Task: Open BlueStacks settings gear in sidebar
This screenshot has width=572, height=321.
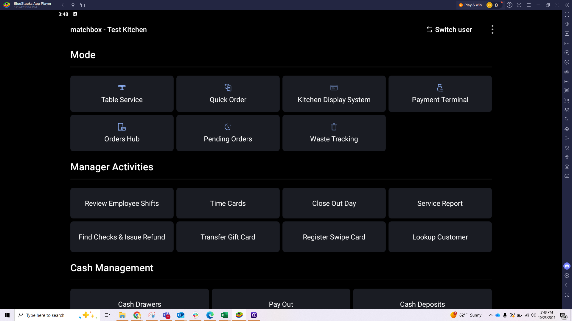Action: click(x=567, y=276)
